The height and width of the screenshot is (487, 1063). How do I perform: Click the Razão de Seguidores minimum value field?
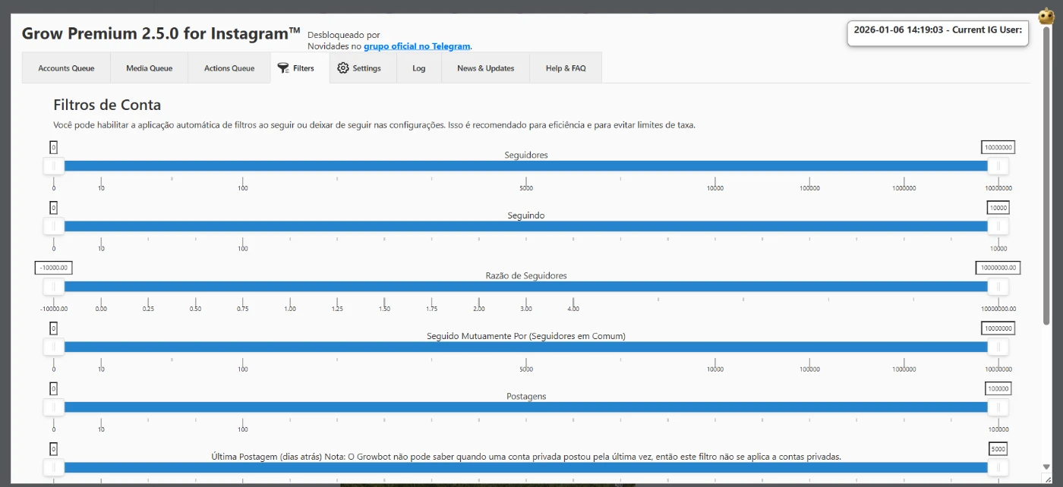(53, 268)
